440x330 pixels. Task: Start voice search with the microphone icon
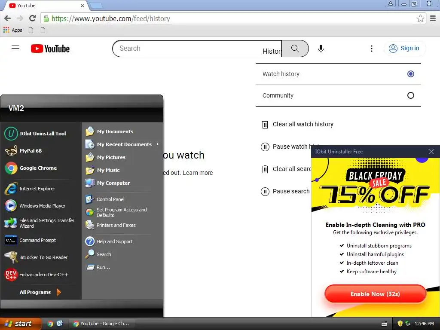(x=321, y=49)
